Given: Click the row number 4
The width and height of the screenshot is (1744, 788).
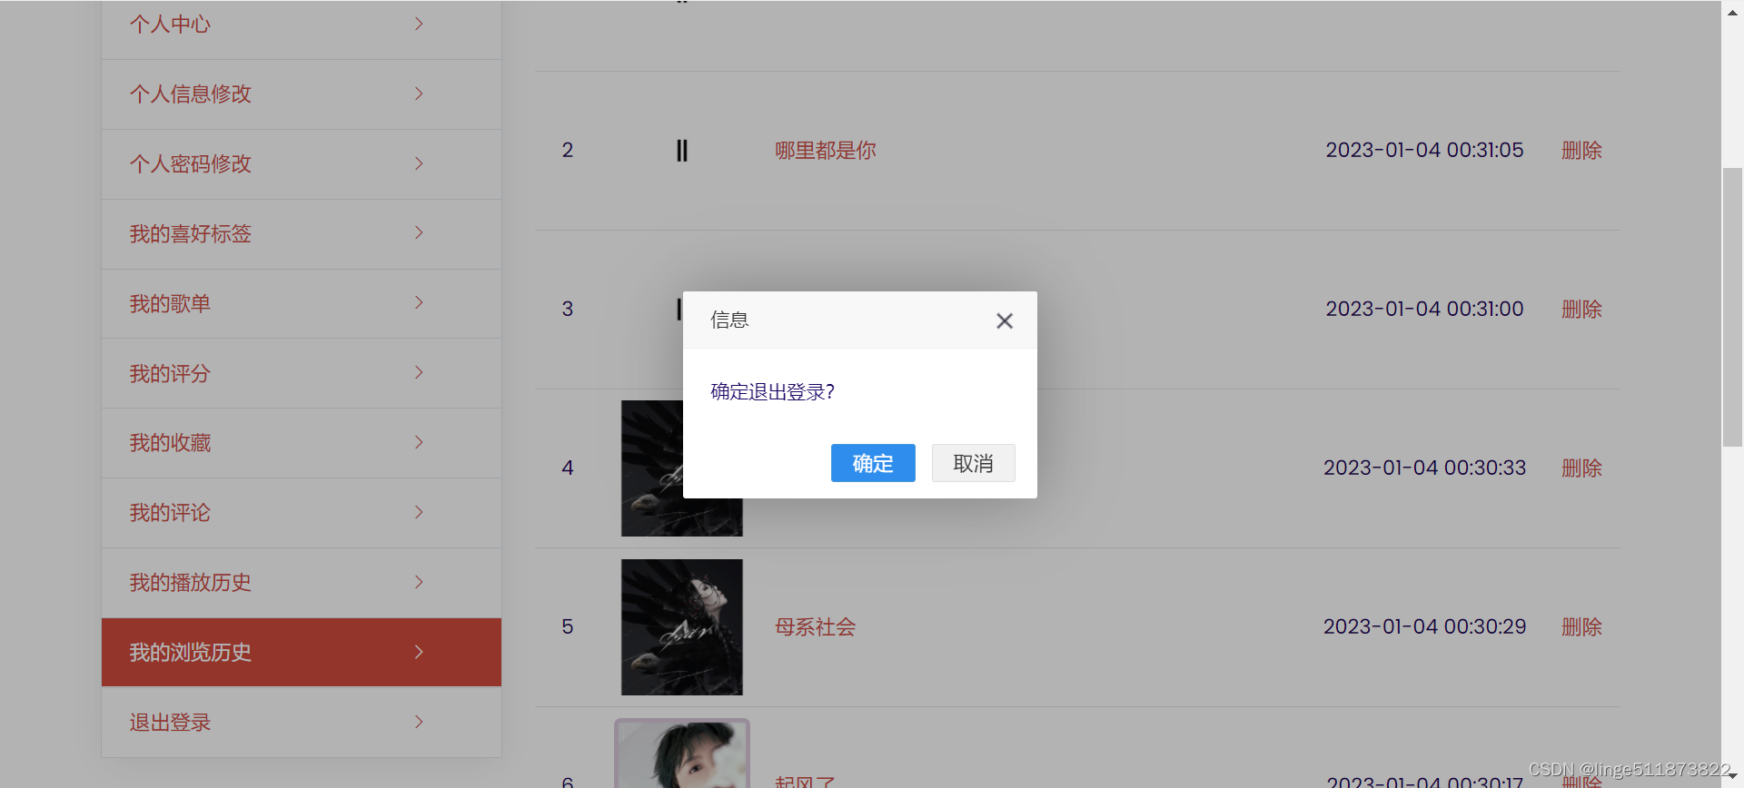Looking at the screenshot, I should (568, 468).
